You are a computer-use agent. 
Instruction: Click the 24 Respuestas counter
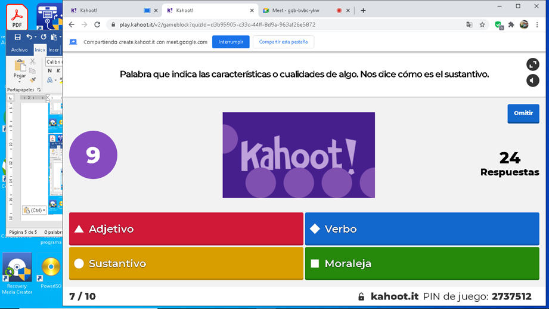pyautogui.click(x=510, y=163)
